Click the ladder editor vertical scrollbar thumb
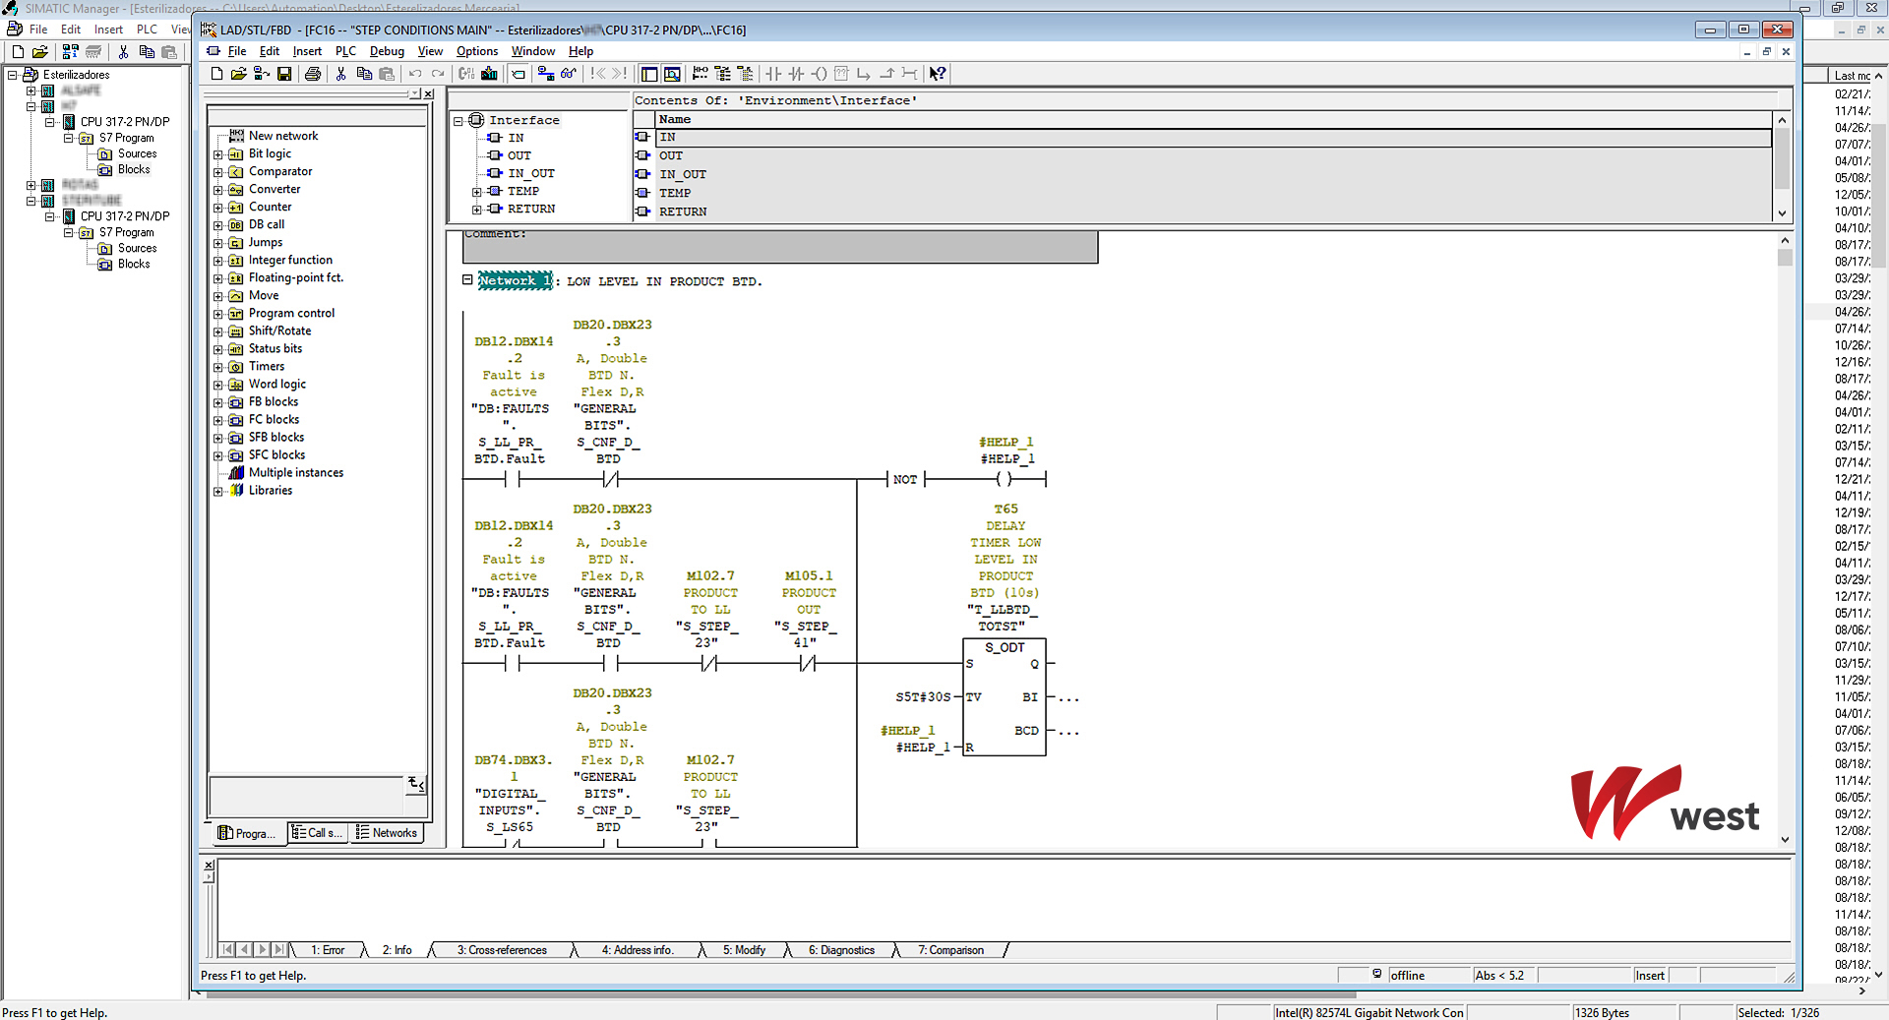Screen dimensions: 1889x1020 pyautogui.click(x=1785, y=258)
